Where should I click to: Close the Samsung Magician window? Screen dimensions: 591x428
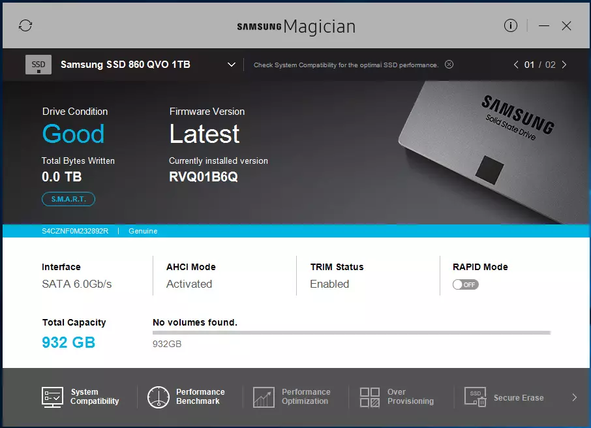point(566,25)
